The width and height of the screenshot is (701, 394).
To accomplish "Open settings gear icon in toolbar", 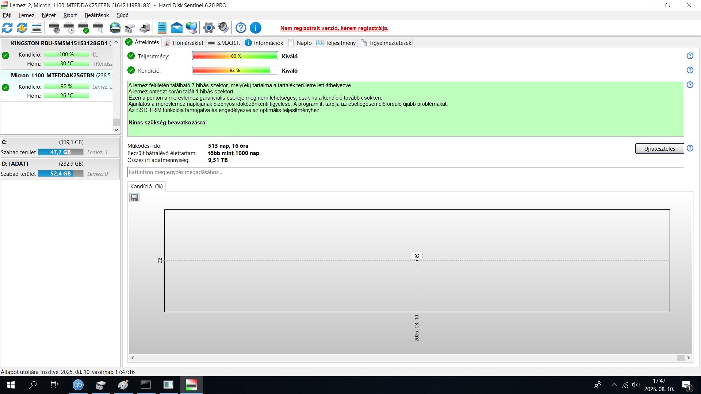I will [208, 28].
